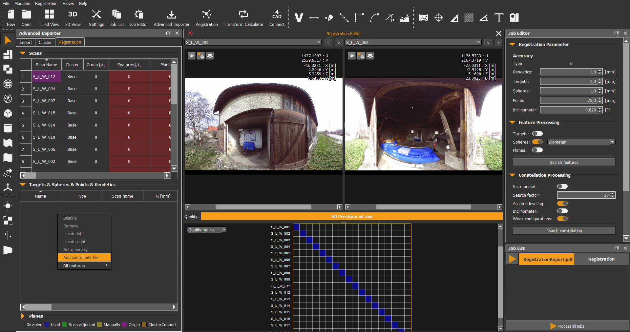
Task: Collapse the Registration Parameter section
Action: pyautogui.click(x=513, y=44)
